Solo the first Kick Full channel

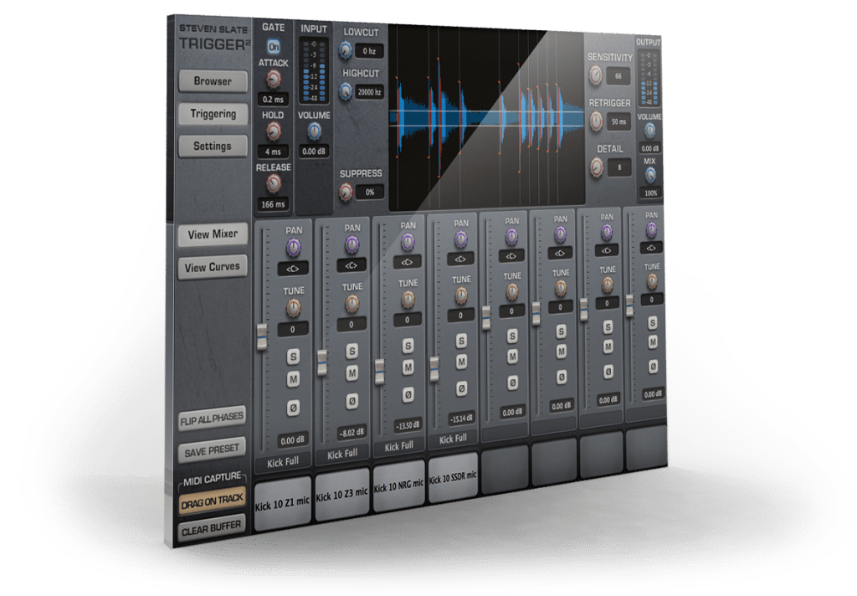(x=294, y=357)
